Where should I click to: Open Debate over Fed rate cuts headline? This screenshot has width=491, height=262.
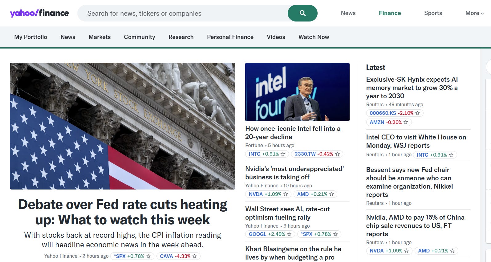click(123, 212)
